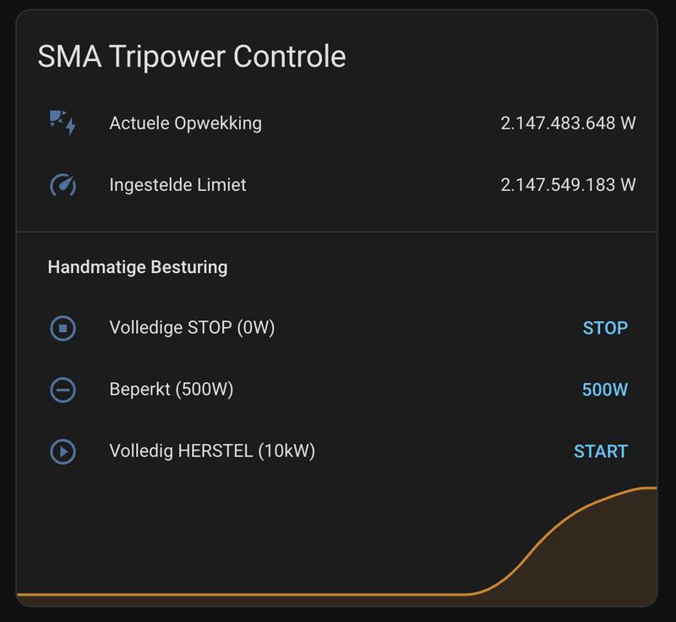Click the Handmatige Besturing section header

point(137,267)
